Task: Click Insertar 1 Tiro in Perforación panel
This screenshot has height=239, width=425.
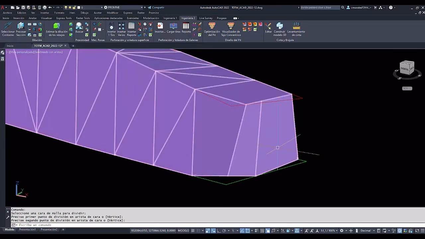Action: tap(111, 30)
